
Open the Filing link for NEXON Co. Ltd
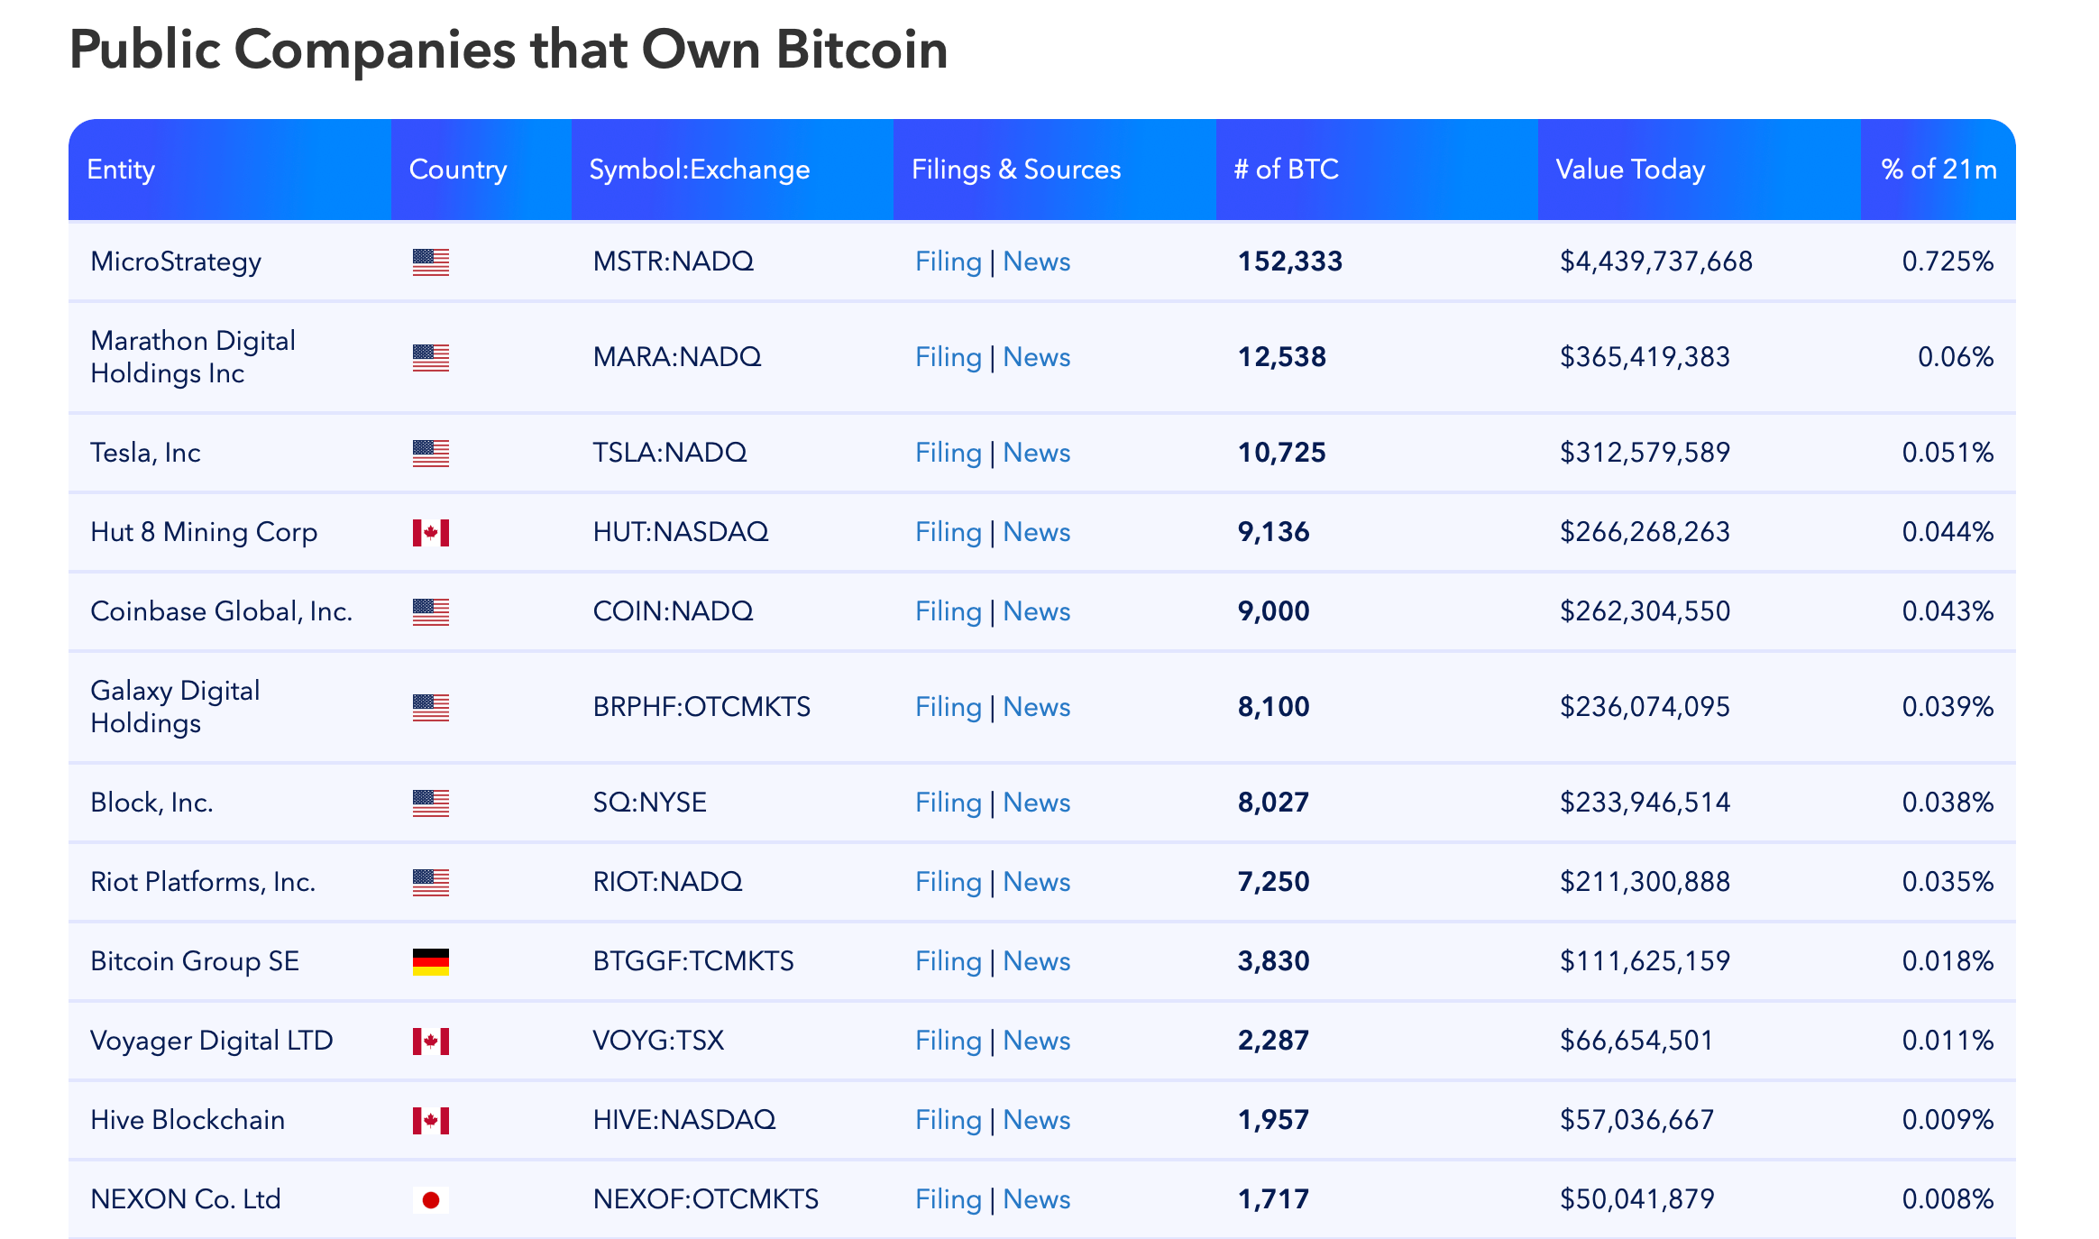click(x=948, y=1199)
